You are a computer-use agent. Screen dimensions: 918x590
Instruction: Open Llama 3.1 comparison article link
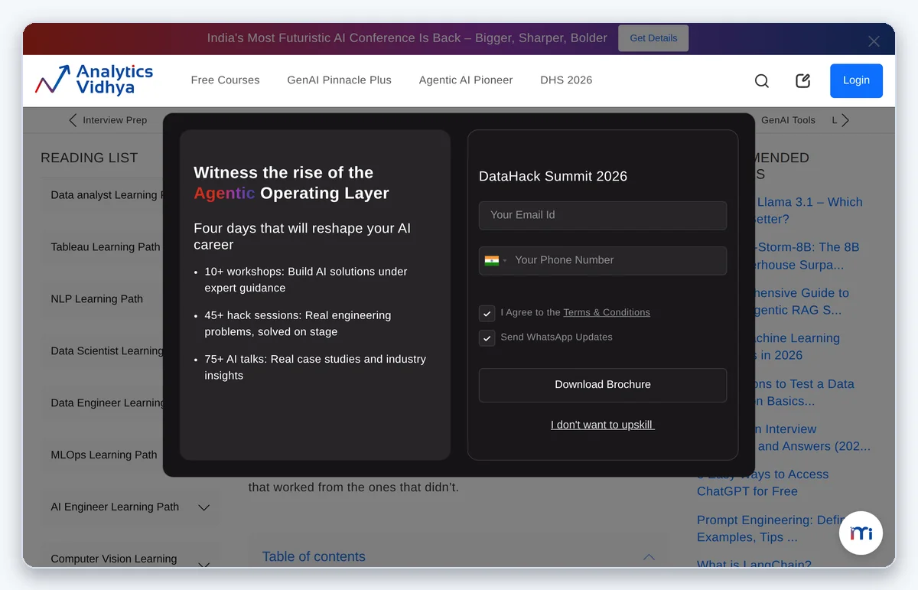tap(809, 210)
